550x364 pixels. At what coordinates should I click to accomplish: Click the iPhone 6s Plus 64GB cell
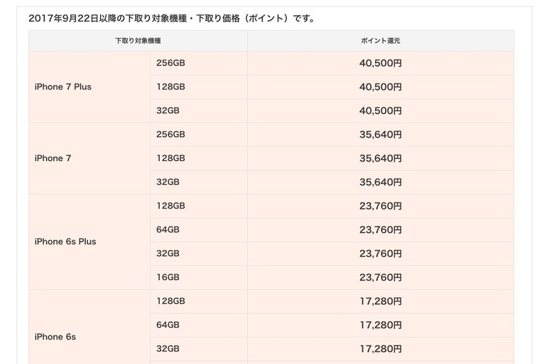(198, 230)
